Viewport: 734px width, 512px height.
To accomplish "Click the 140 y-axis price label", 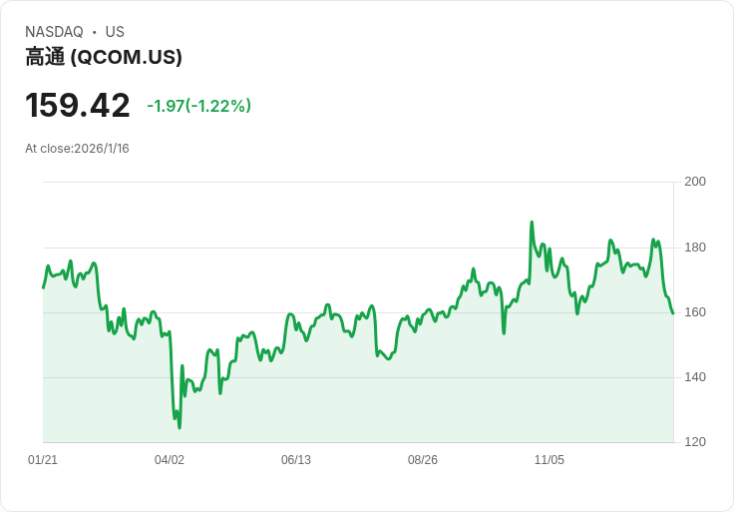I will point(695,377).
